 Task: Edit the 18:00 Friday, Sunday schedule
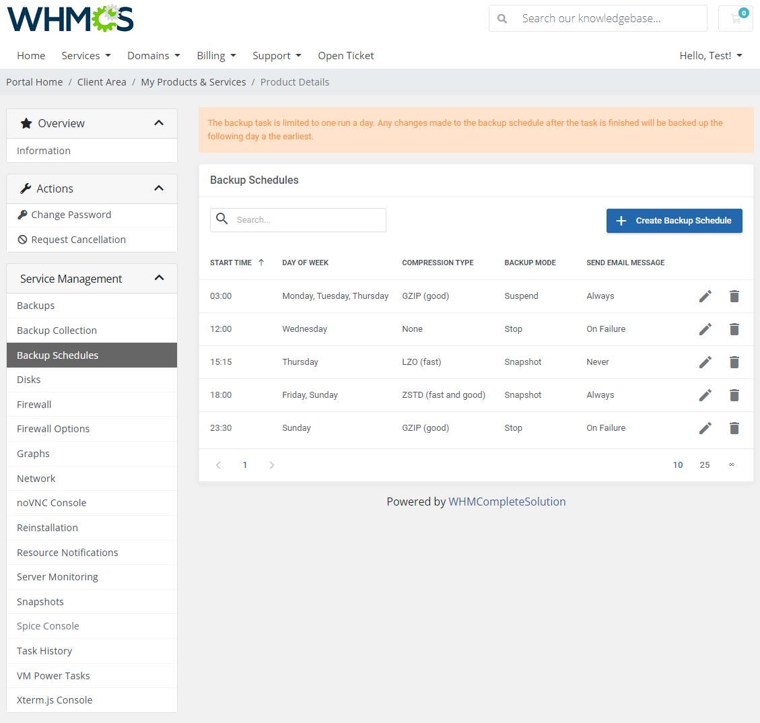(705, 395)
